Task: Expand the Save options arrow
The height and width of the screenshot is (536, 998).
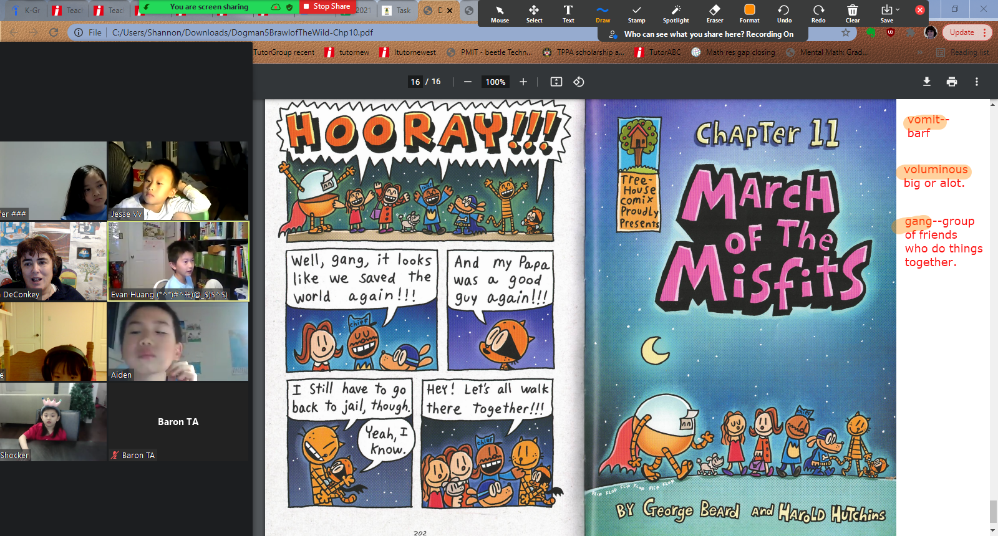Action: (898, 9)
